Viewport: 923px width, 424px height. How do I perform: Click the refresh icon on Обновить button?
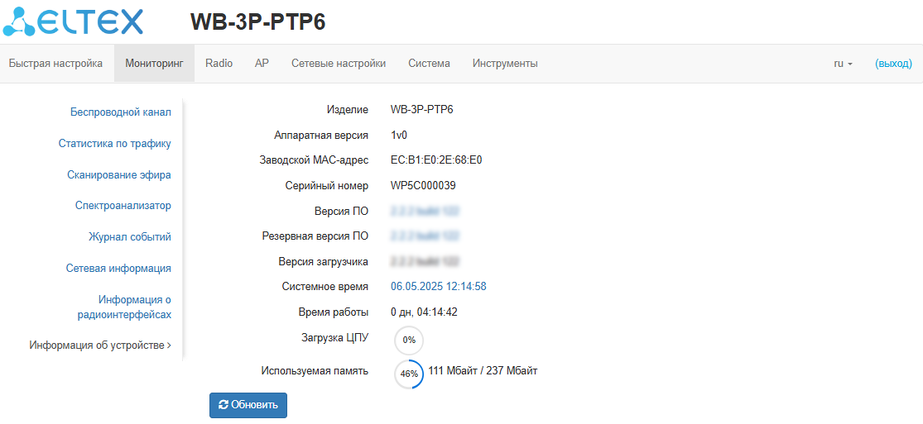224,405
